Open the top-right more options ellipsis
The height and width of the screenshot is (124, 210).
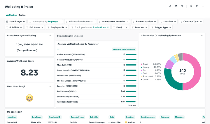(x=203, y=6)
